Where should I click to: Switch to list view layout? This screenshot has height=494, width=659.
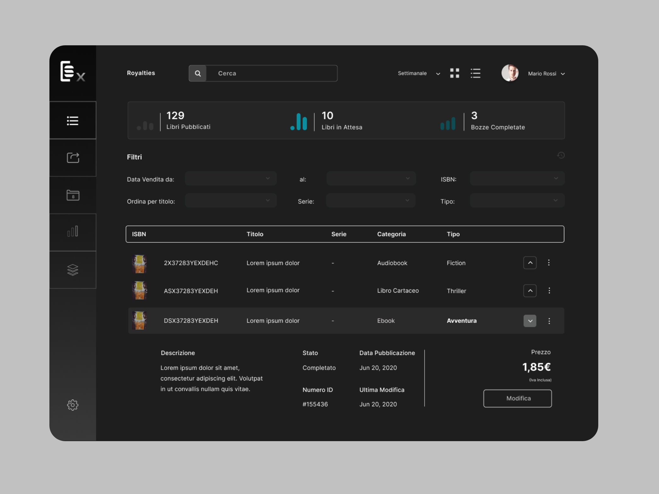(476, 73)
